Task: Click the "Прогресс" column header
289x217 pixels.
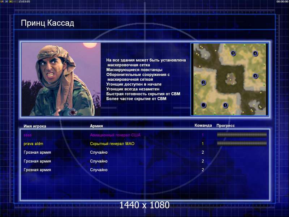Action: click(x=225, y=125)
